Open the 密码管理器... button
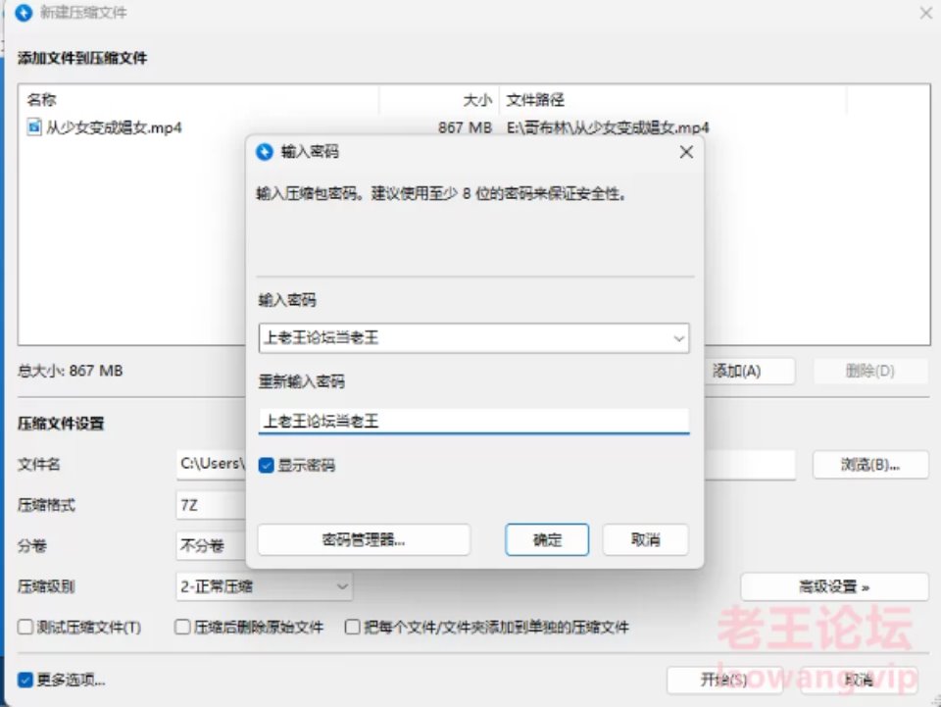 (364, 539)
